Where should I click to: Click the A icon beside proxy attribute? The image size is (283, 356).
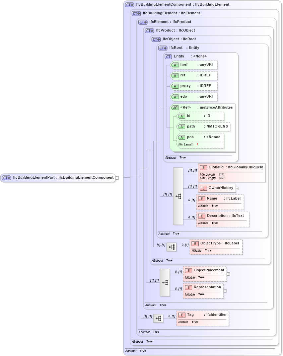(175, 86)
